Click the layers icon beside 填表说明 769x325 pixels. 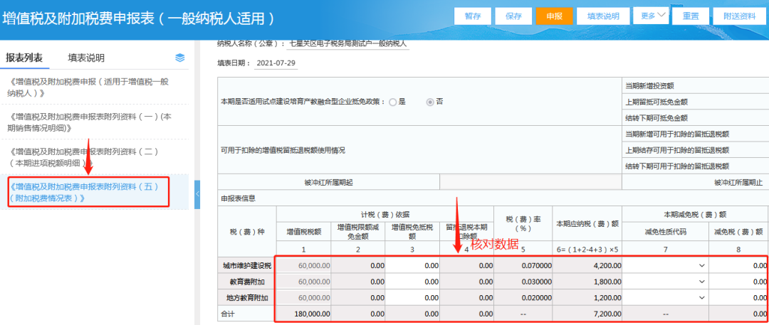click(x=180, y=58)
